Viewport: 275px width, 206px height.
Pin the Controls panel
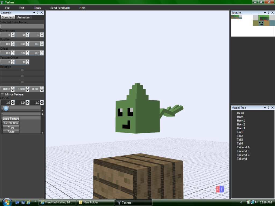(38, 13)
